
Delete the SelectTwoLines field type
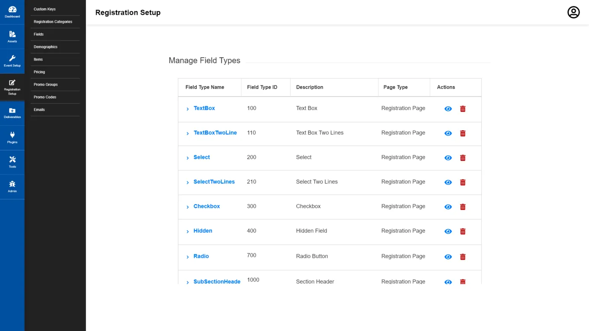pyautogui.click(x=463, y=182)
